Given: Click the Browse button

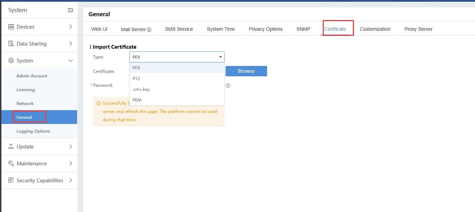Looking at the screenshot, I should pos(246,71).
